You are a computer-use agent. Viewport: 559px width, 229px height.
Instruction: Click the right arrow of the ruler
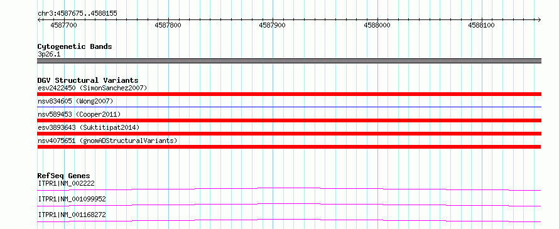(x=540, y=19)
